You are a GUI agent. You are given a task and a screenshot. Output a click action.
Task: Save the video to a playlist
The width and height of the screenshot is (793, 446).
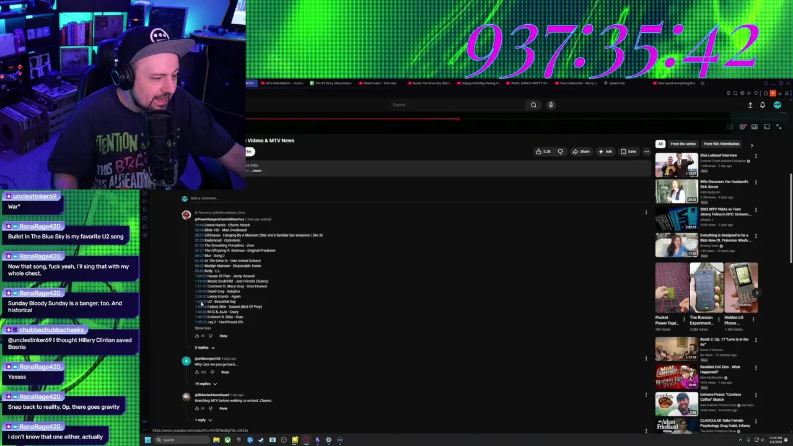click(628, 151)
